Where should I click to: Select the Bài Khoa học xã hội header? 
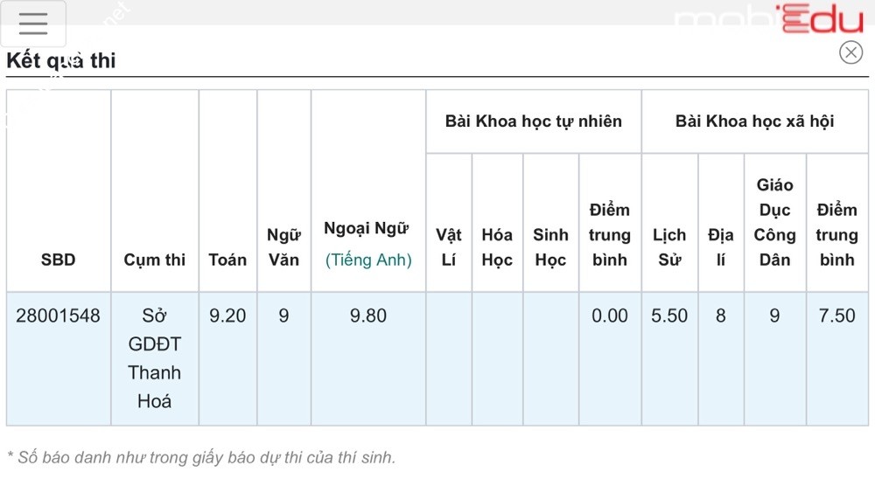coord(754,121)
